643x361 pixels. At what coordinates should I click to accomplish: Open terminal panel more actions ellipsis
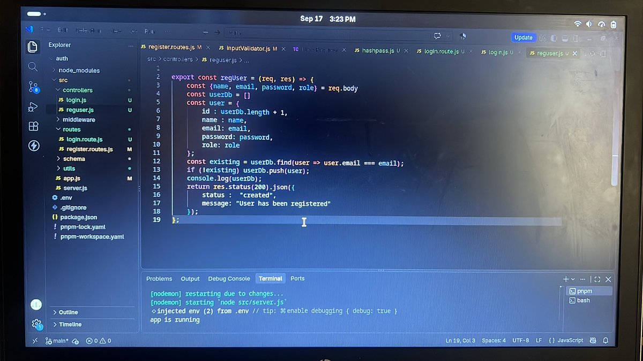coord(582,279)
